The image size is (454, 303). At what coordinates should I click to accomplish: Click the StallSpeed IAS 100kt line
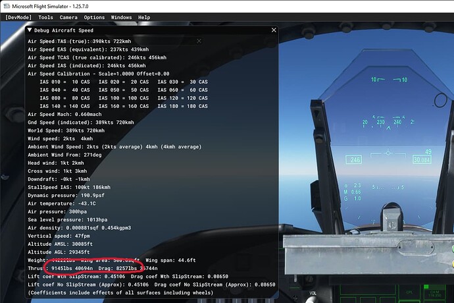(x=69, y=187)
